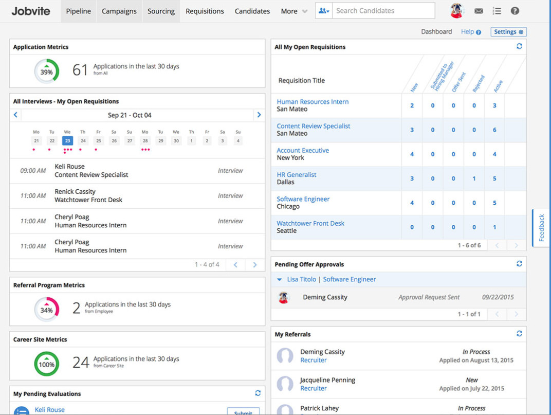Click the task list icon in the header
The image size is (551, 415).
click(497, 10)
